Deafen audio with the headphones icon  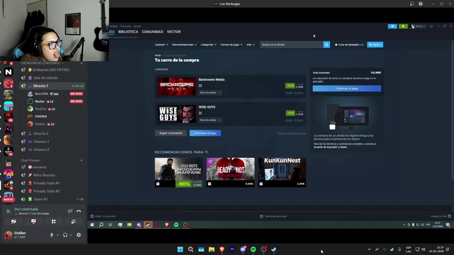65,235
